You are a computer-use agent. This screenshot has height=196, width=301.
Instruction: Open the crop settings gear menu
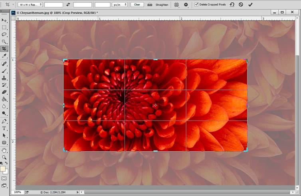(x=186, y=5)
